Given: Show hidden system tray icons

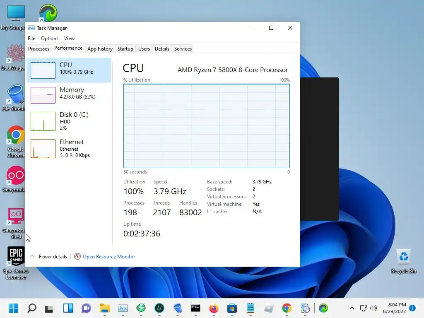Looking at the screenshot, I should [352, 308].
